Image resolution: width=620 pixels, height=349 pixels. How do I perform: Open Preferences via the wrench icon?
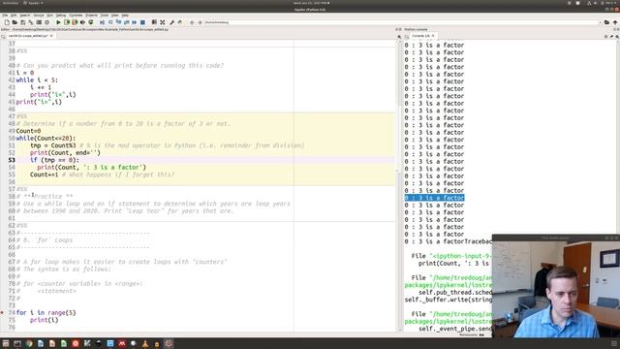point(171,22)
